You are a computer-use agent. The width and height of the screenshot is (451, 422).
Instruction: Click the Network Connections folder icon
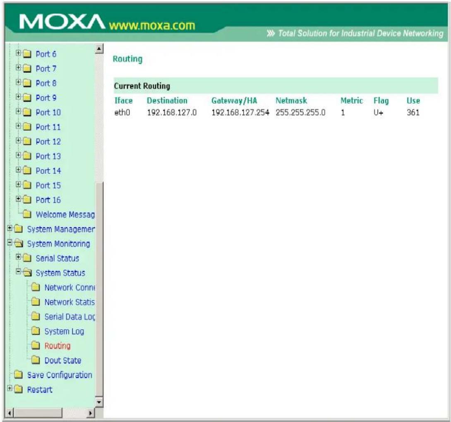[x=36, y=288]
